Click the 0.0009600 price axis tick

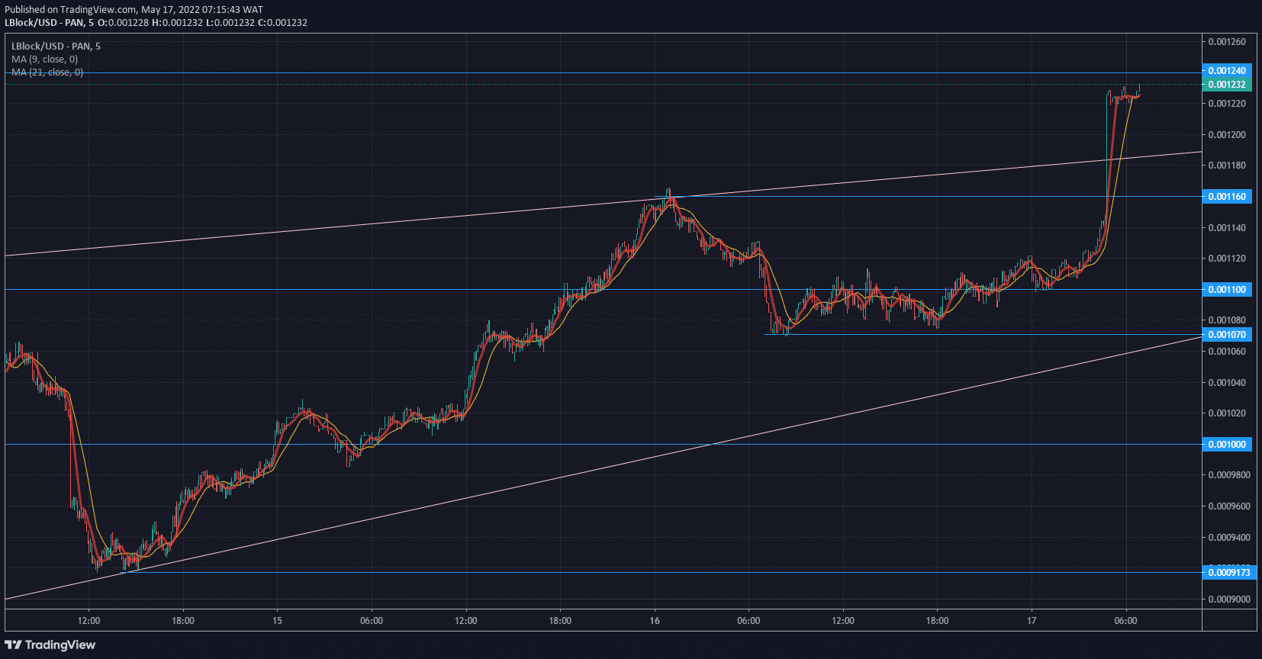pos(1229,506)
